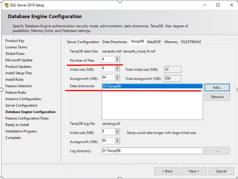Select Ready to Install step
This screenshot has width=238, height=179.
click(x=17, y=125)
